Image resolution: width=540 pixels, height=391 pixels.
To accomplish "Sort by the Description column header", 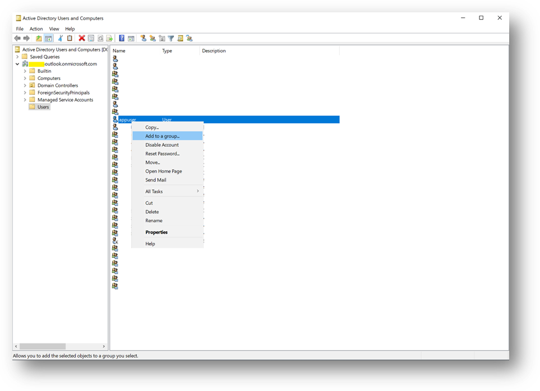I will [269, 50].
